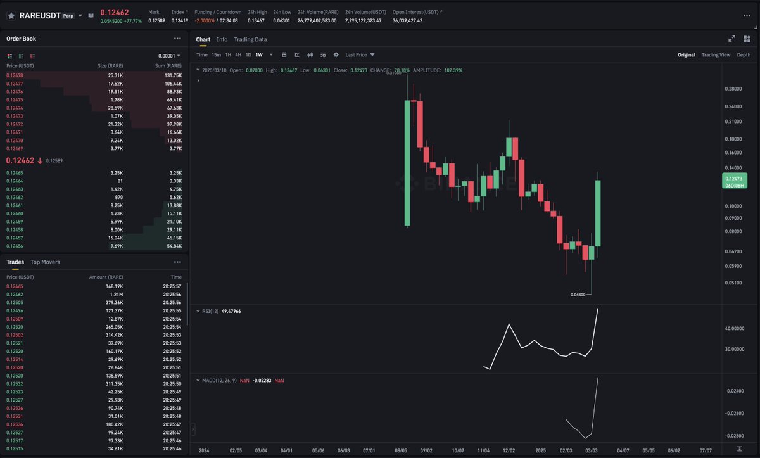Image resolution: width=760 pixels, height=458 pixels.
Task: Select the 1H interval
Action: (x=229, y=55)
